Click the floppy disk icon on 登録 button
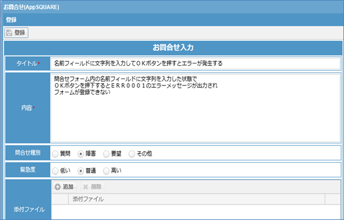Viewport: 344px width, 220px height. point(9,33)
